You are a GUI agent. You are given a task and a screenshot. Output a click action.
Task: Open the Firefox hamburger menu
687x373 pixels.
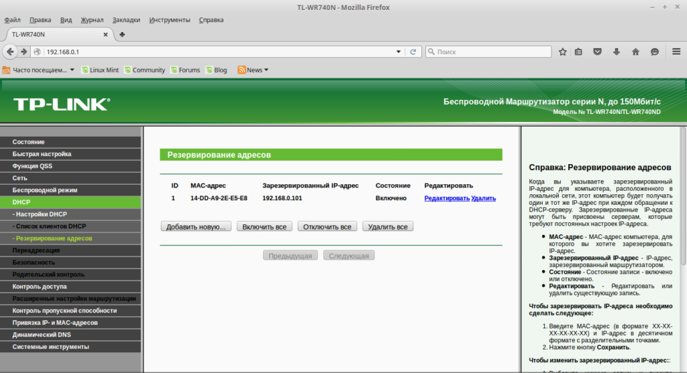[x=676, y=52]
